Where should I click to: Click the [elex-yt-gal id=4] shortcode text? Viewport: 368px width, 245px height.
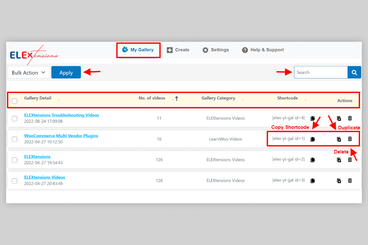pyautogui.click(x=288, y=118)
